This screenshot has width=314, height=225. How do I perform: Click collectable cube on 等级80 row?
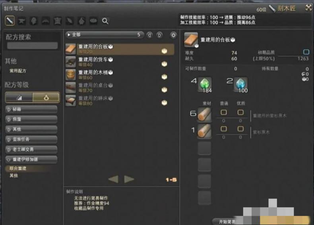click(165, 103)
